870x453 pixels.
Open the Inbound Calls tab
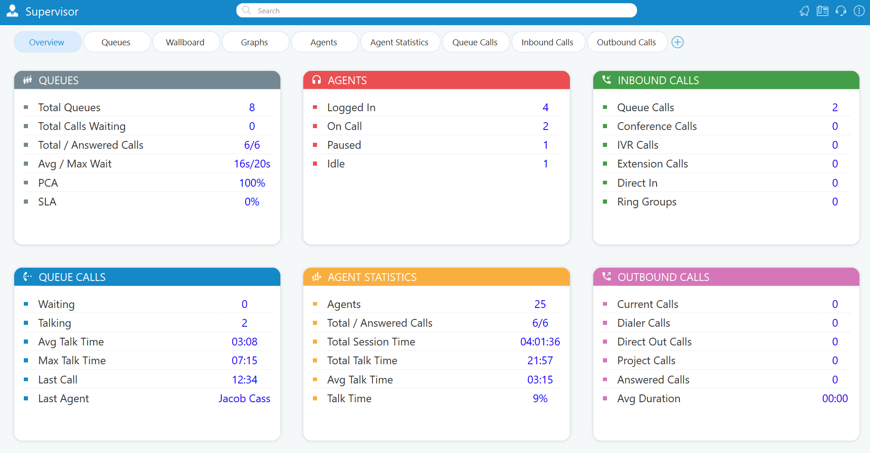point(548,42)
